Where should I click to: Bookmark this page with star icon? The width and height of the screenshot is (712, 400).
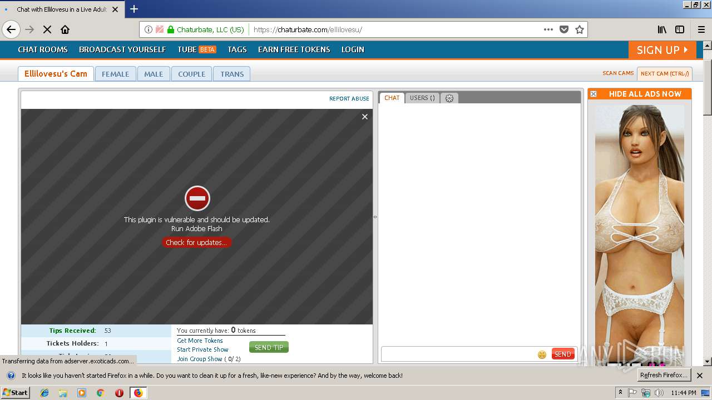pos(580,29)
